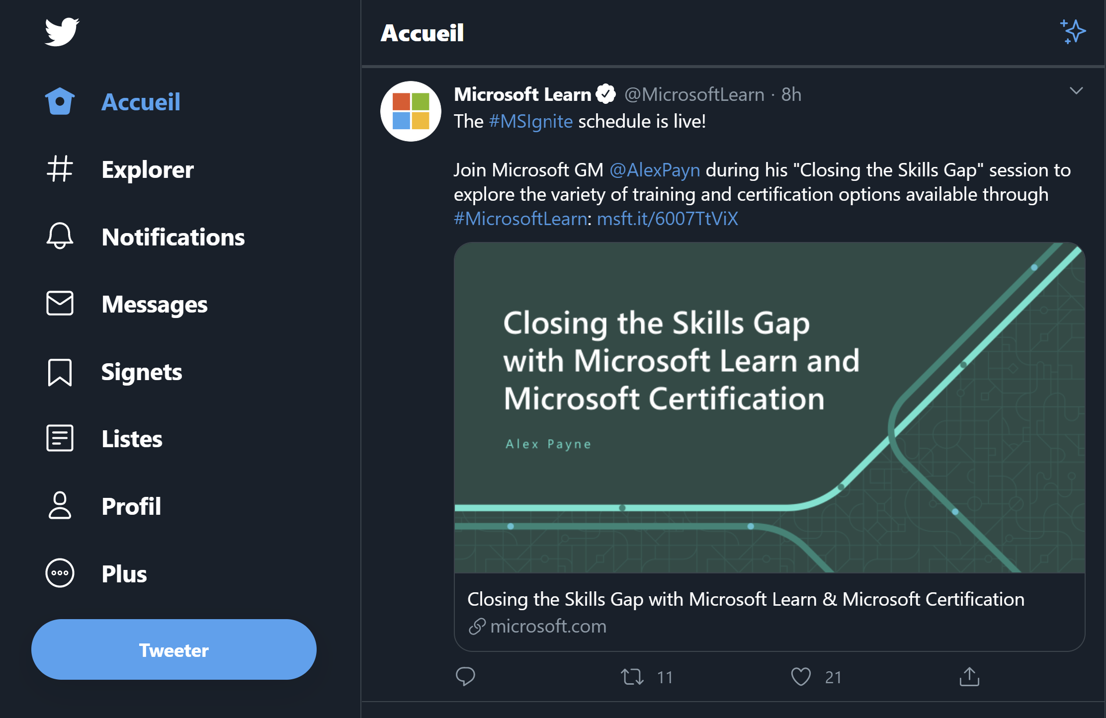Open the tweet options chevron menu
The image size is (1106, 718).
click(x=1075, y=90)
